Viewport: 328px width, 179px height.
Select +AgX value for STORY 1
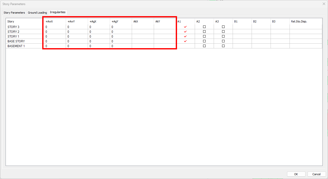(x=99, y=36)
